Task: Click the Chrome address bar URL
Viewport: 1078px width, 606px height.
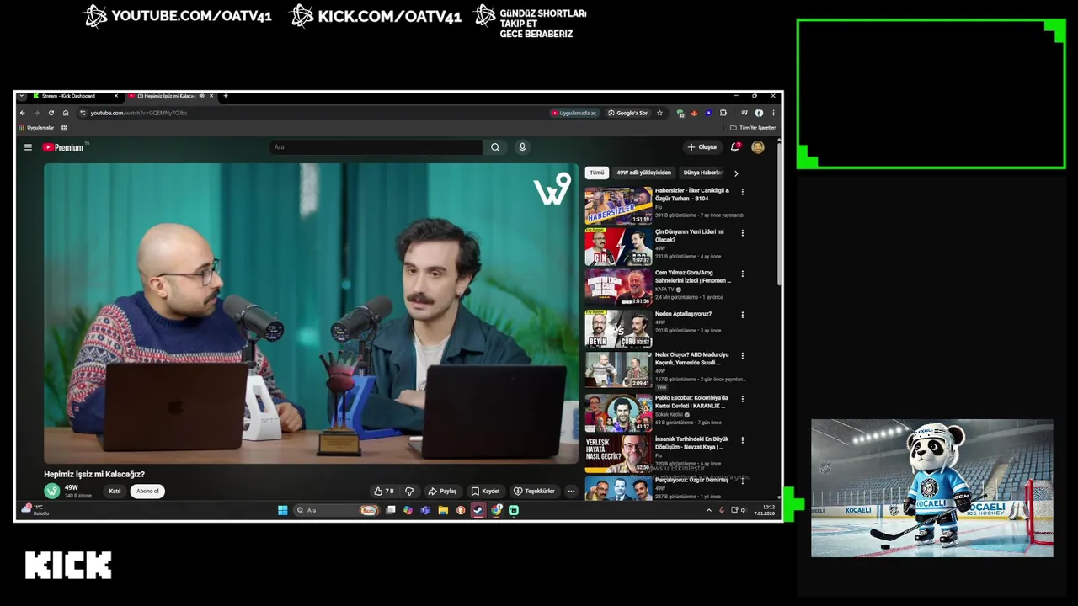Action: tap(139, 113)
